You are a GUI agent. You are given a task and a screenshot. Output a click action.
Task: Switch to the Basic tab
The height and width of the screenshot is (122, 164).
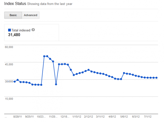coord(13,15)
